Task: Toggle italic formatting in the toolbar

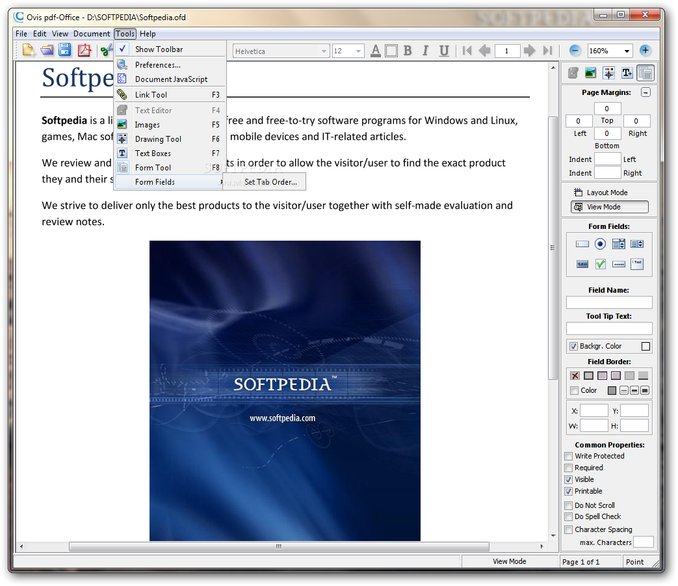Action: click(x=425, y=51)
